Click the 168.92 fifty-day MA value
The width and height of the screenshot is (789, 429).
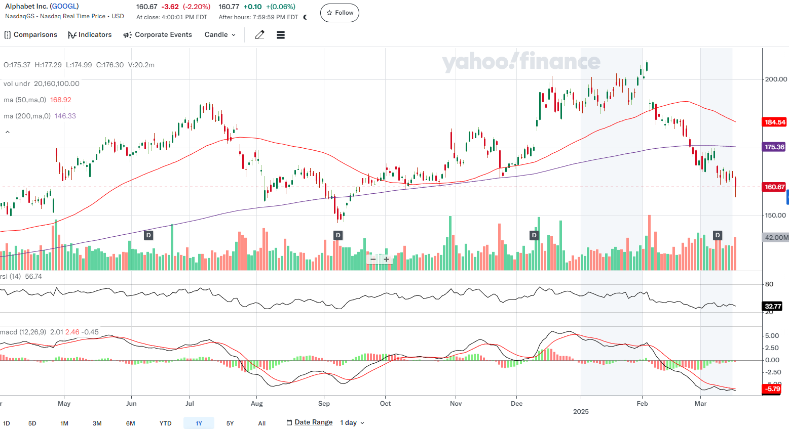click(61, 100)
